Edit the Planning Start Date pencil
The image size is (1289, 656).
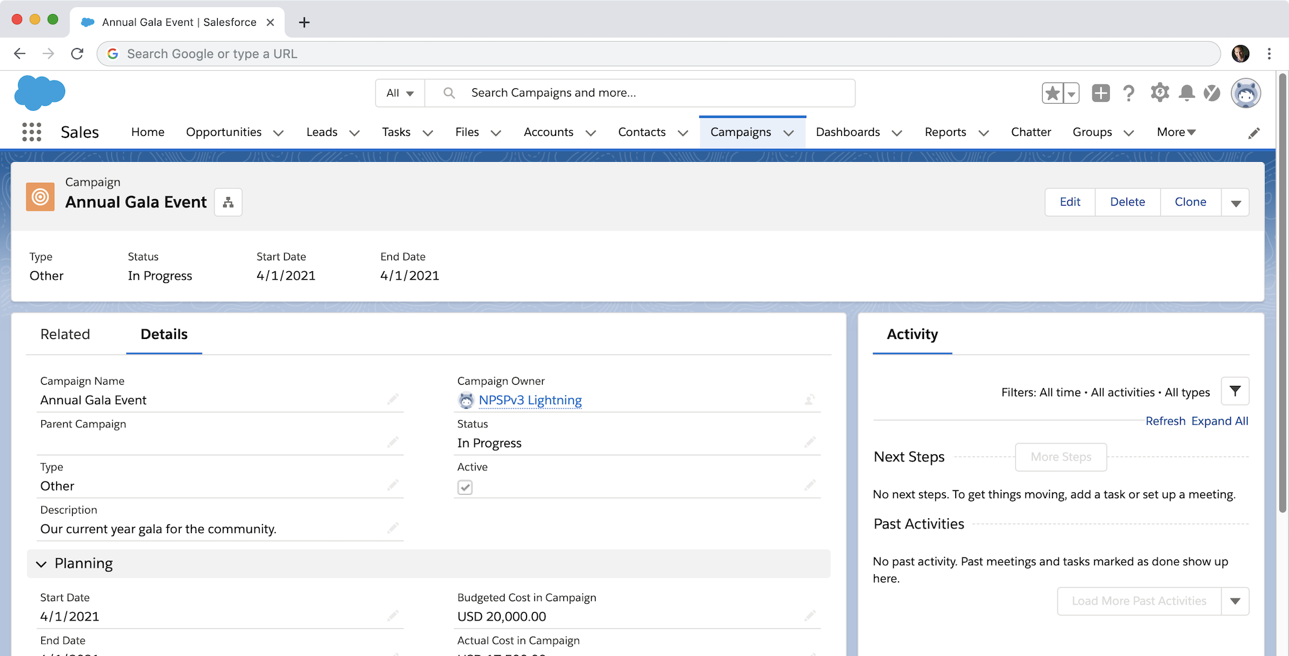pyautogui.click(x=393, y=616)
